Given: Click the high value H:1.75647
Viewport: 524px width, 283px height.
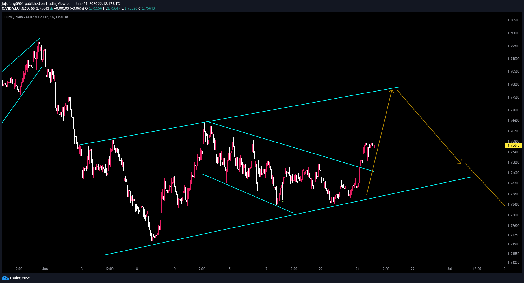Looking at the screenshot, I should pos(112,8).
